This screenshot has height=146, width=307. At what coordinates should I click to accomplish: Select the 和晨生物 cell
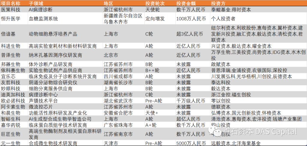click(14, 112)
